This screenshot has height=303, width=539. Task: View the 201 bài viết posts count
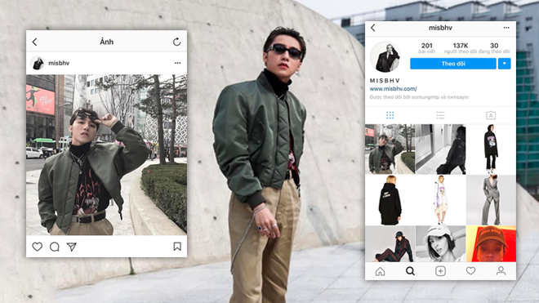(x=426, y=48)
